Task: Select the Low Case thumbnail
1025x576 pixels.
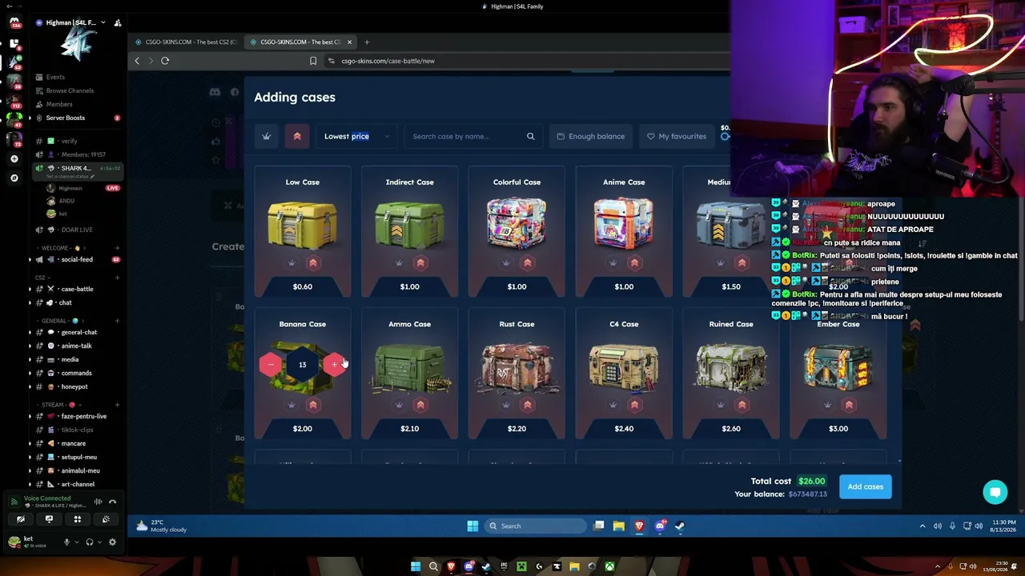Action: click(x=303, y=225)
